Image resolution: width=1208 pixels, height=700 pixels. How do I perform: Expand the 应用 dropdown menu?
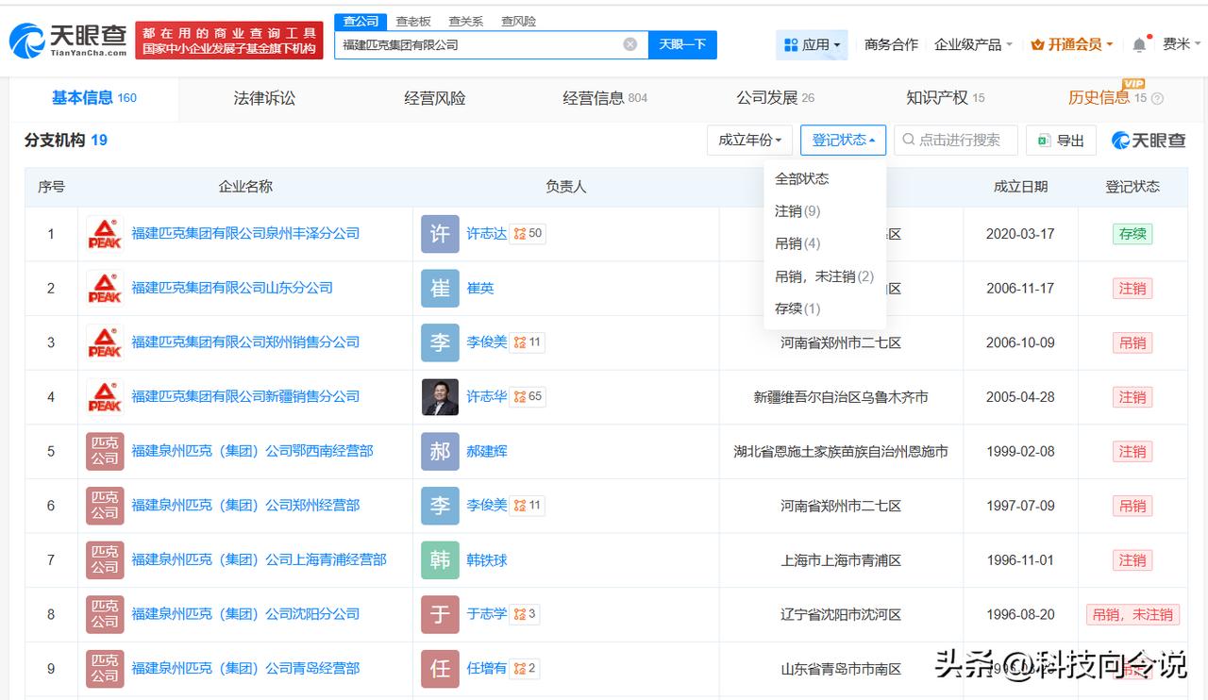point(812,44)
